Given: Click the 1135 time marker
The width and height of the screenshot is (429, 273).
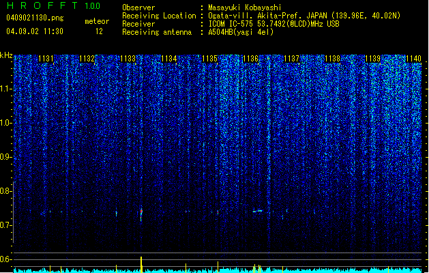Looking at the screenshot, I should point(209,59).
